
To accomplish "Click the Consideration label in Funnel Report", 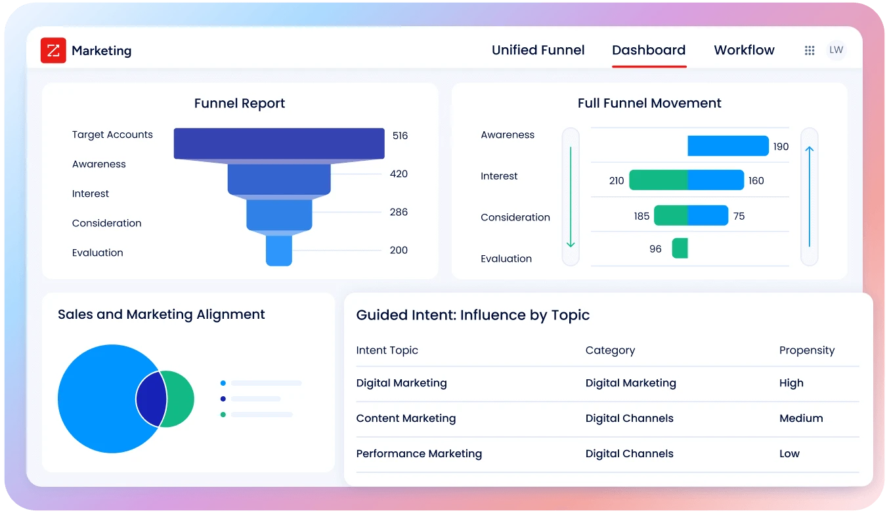I will (107, 223).
